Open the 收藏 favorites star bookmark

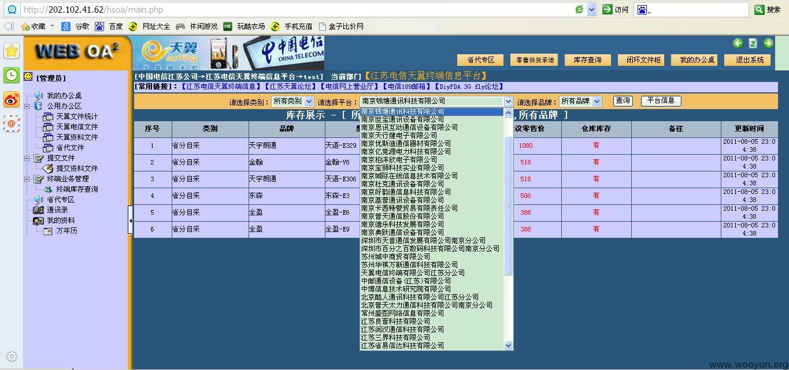(34, 27)
